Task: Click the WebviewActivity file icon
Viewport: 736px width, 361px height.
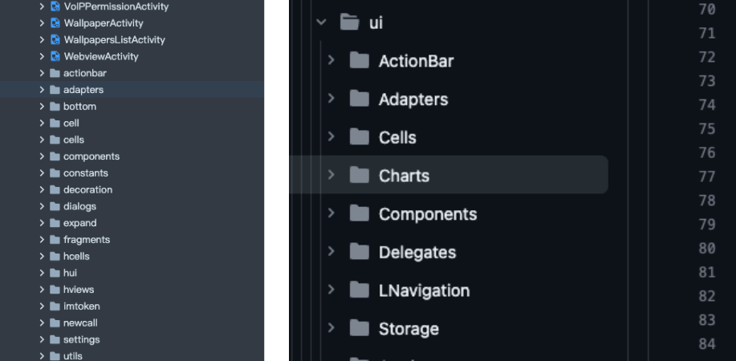Action: click(55, 56)
